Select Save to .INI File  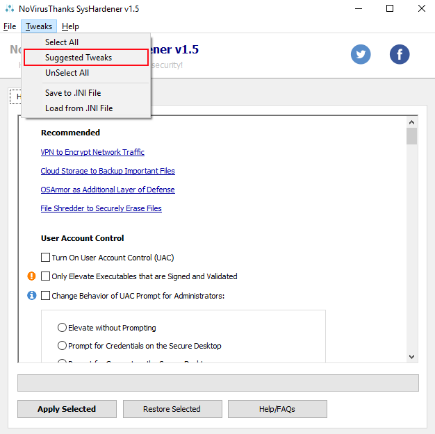click(86, 93)
